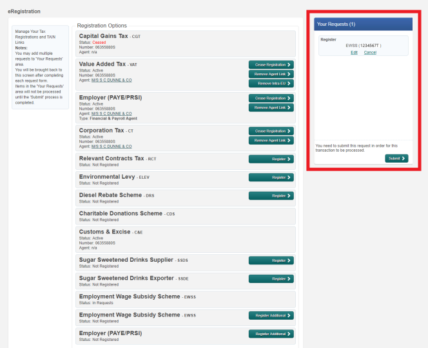The width and height of the screenshot is (428, 348).
Task: Submit the pending request
Action: (x=396, y=158)
